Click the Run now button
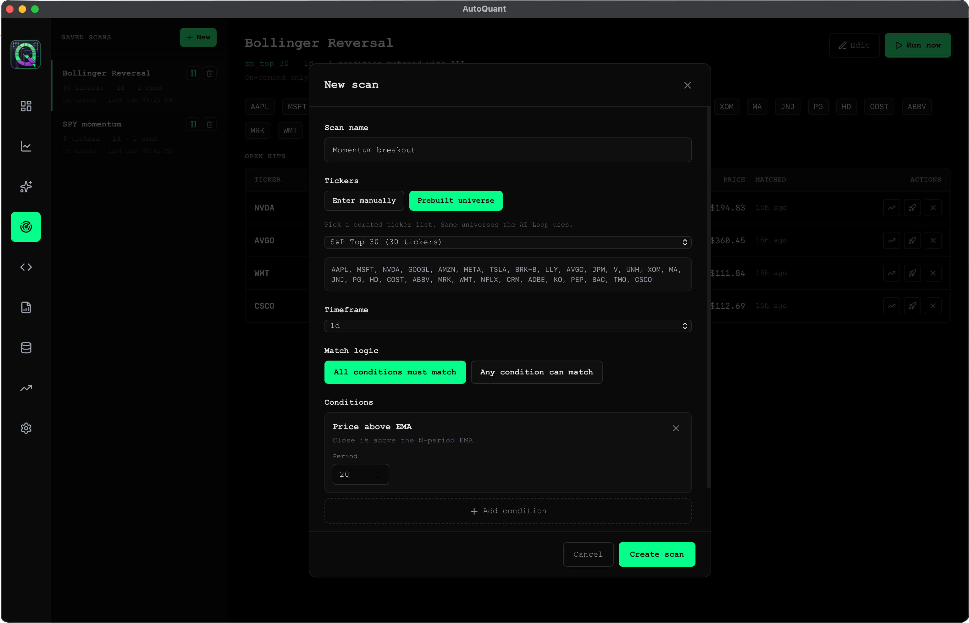The height and width of the screenshot is (623, 969). [x=917, y=45]
